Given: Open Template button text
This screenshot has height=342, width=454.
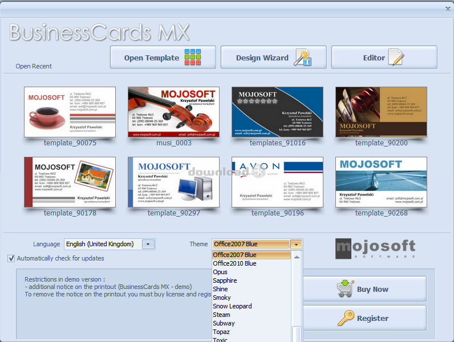Looking at the screenshot, I should point(152,58).
